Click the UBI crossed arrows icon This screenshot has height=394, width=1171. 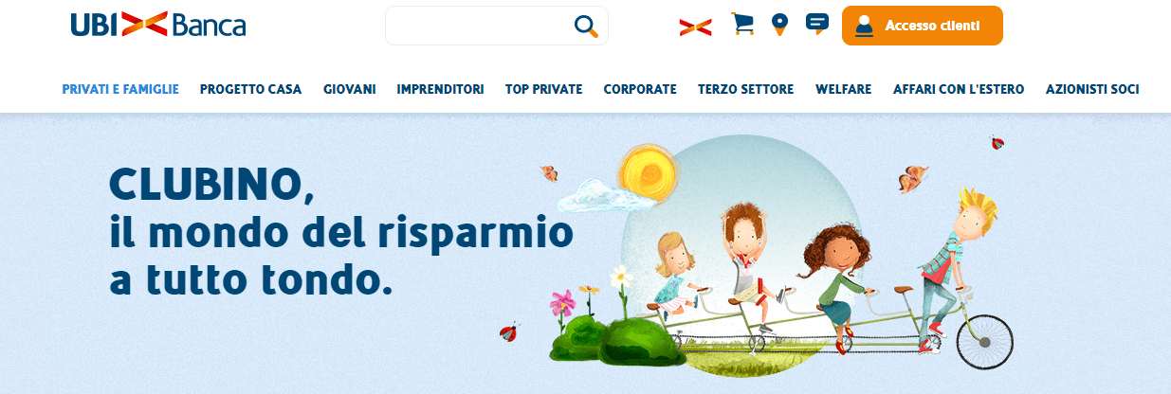(695, 27)
